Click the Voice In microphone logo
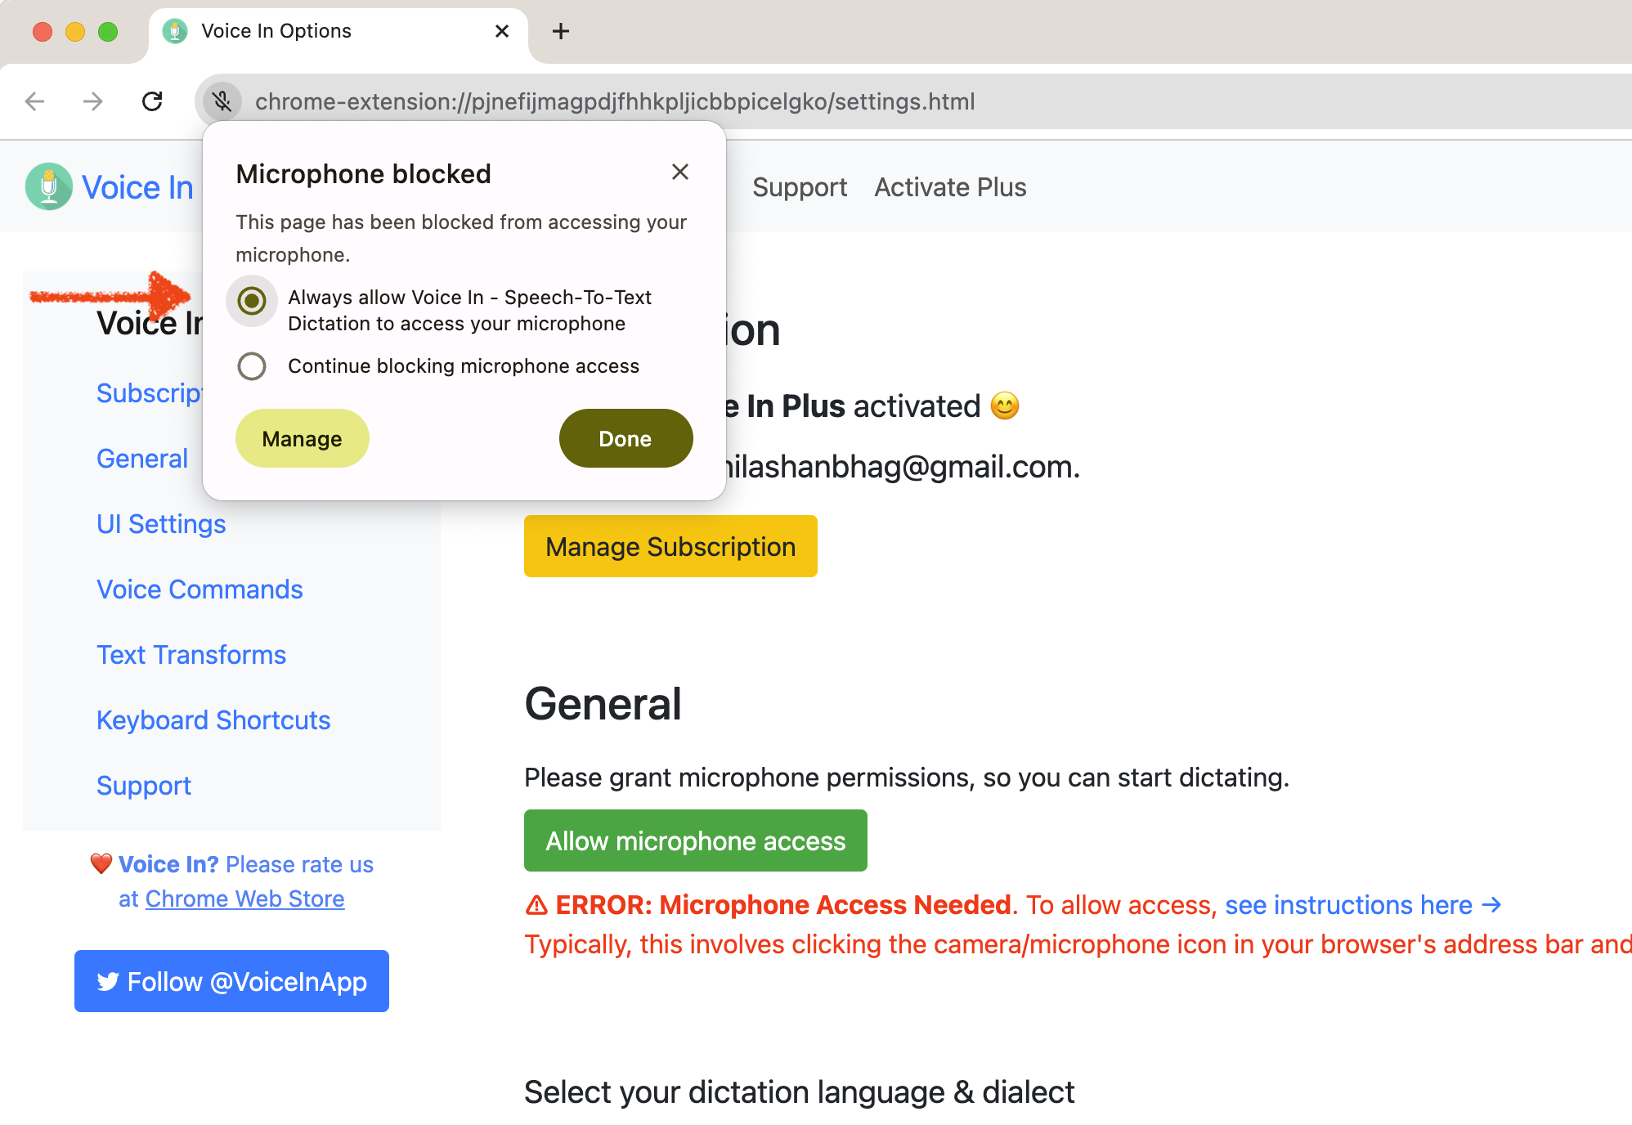This screenshot has width=1632, height=1125. click(x=49, y=187)
